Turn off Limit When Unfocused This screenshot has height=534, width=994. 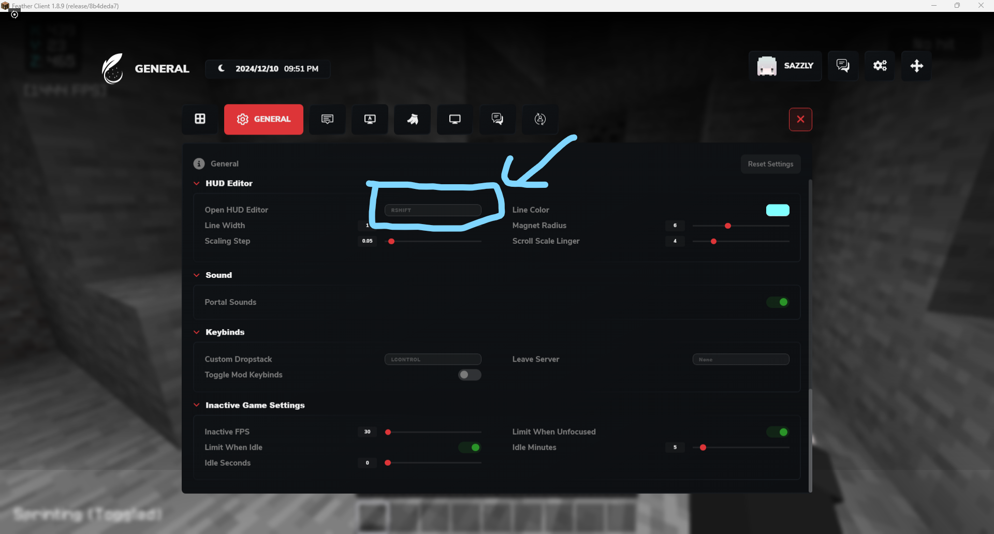pos(778,432)
